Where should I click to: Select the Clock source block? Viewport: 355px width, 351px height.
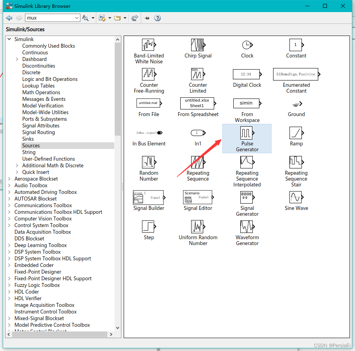click(x=247, y=48)
